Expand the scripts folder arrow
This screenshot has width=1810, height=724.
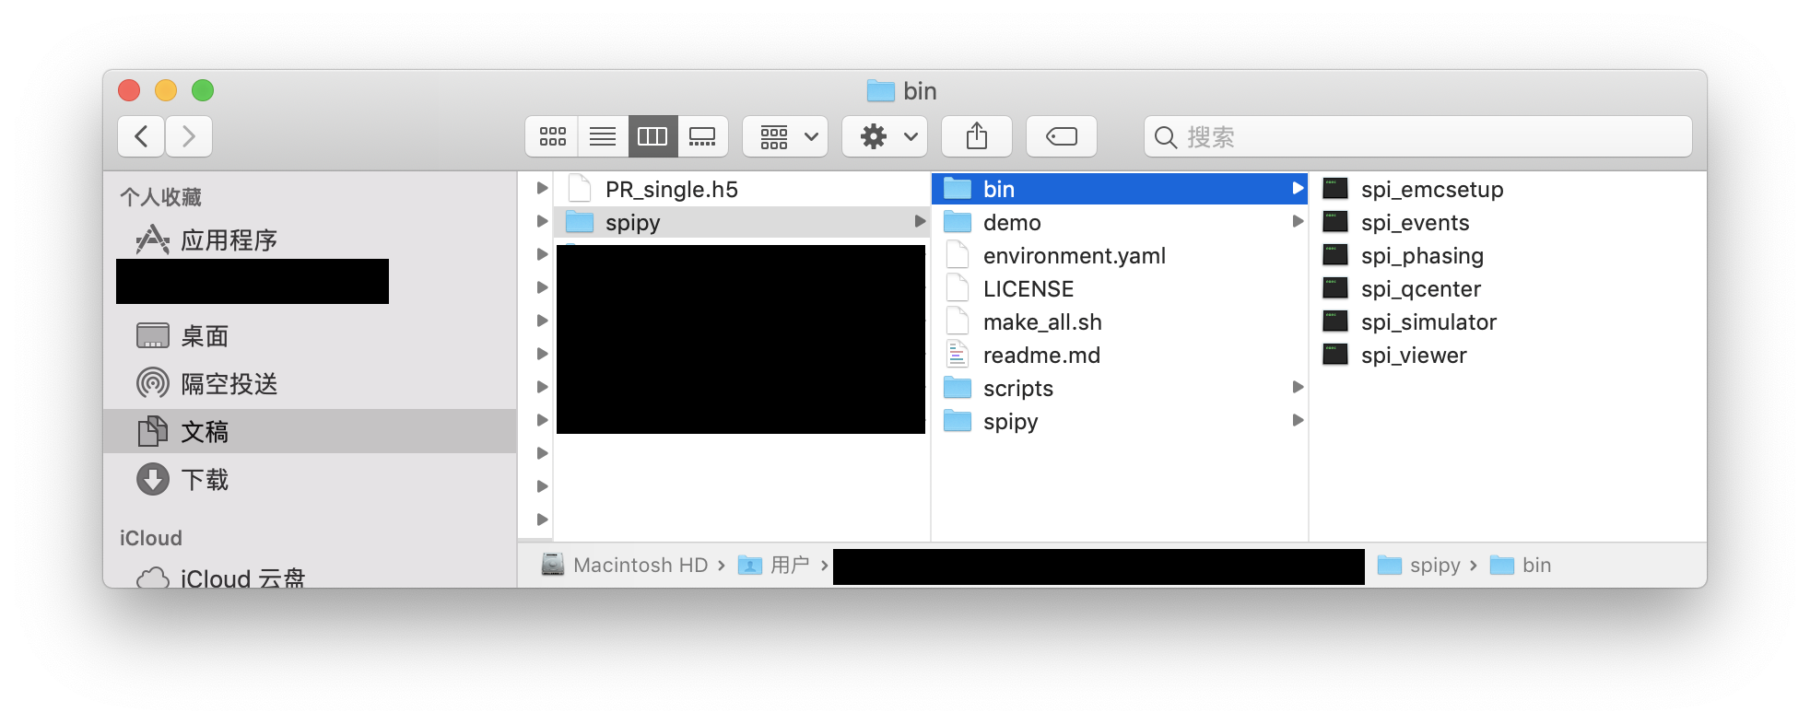[x=1298, y=387]
